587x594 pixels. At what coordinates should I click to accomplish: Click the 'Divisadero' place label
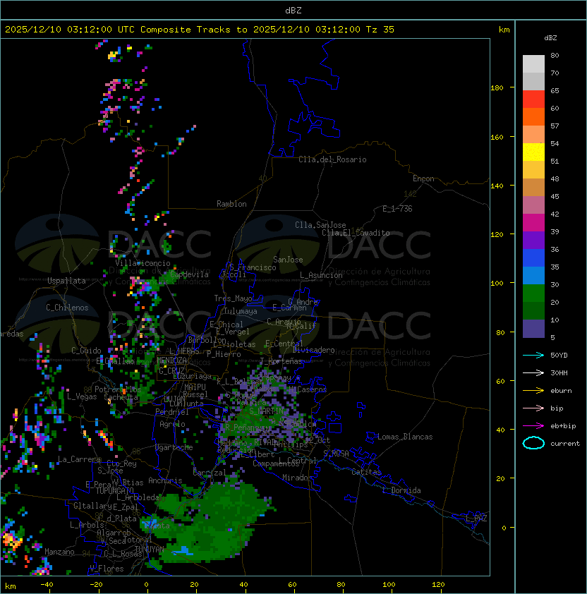click(x=314, y=350)
